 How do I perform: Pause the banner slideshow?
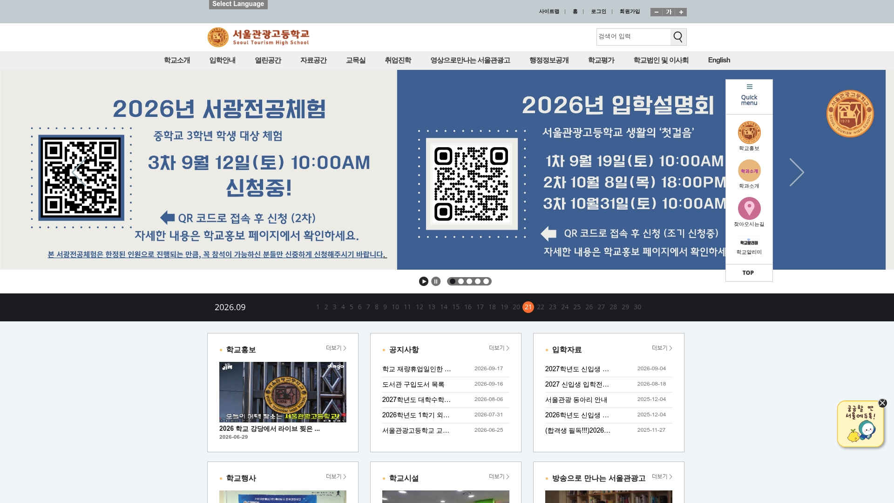point(436,281)
